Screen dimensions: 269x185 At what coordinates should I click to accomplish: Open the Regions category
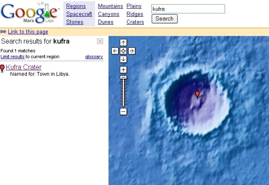(x=76, y=6)
